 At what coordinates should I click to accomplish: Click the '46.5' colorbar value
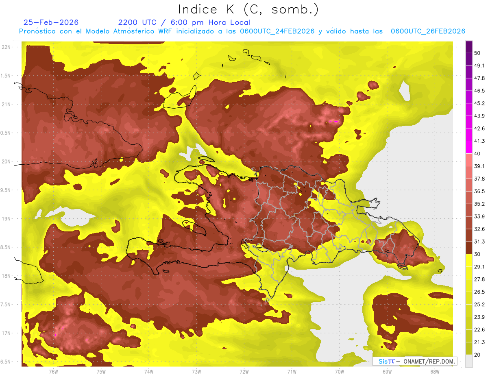[479, 91]
